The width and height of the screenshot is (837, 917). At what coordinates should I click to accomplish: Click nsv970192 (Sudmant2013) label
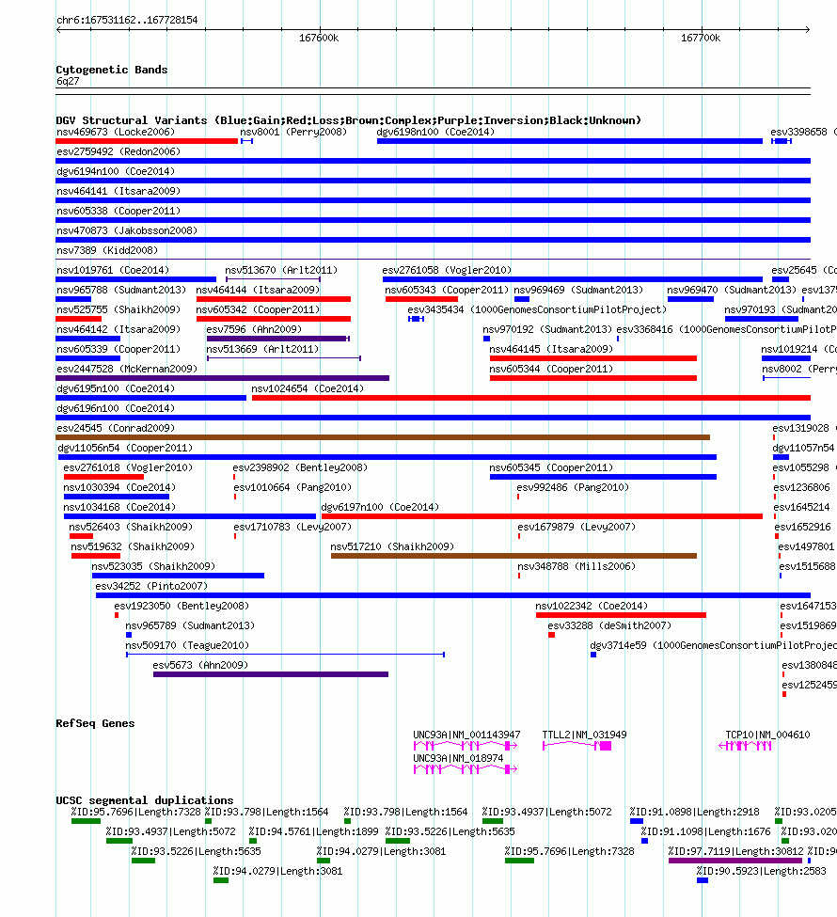tap(547, 330)
